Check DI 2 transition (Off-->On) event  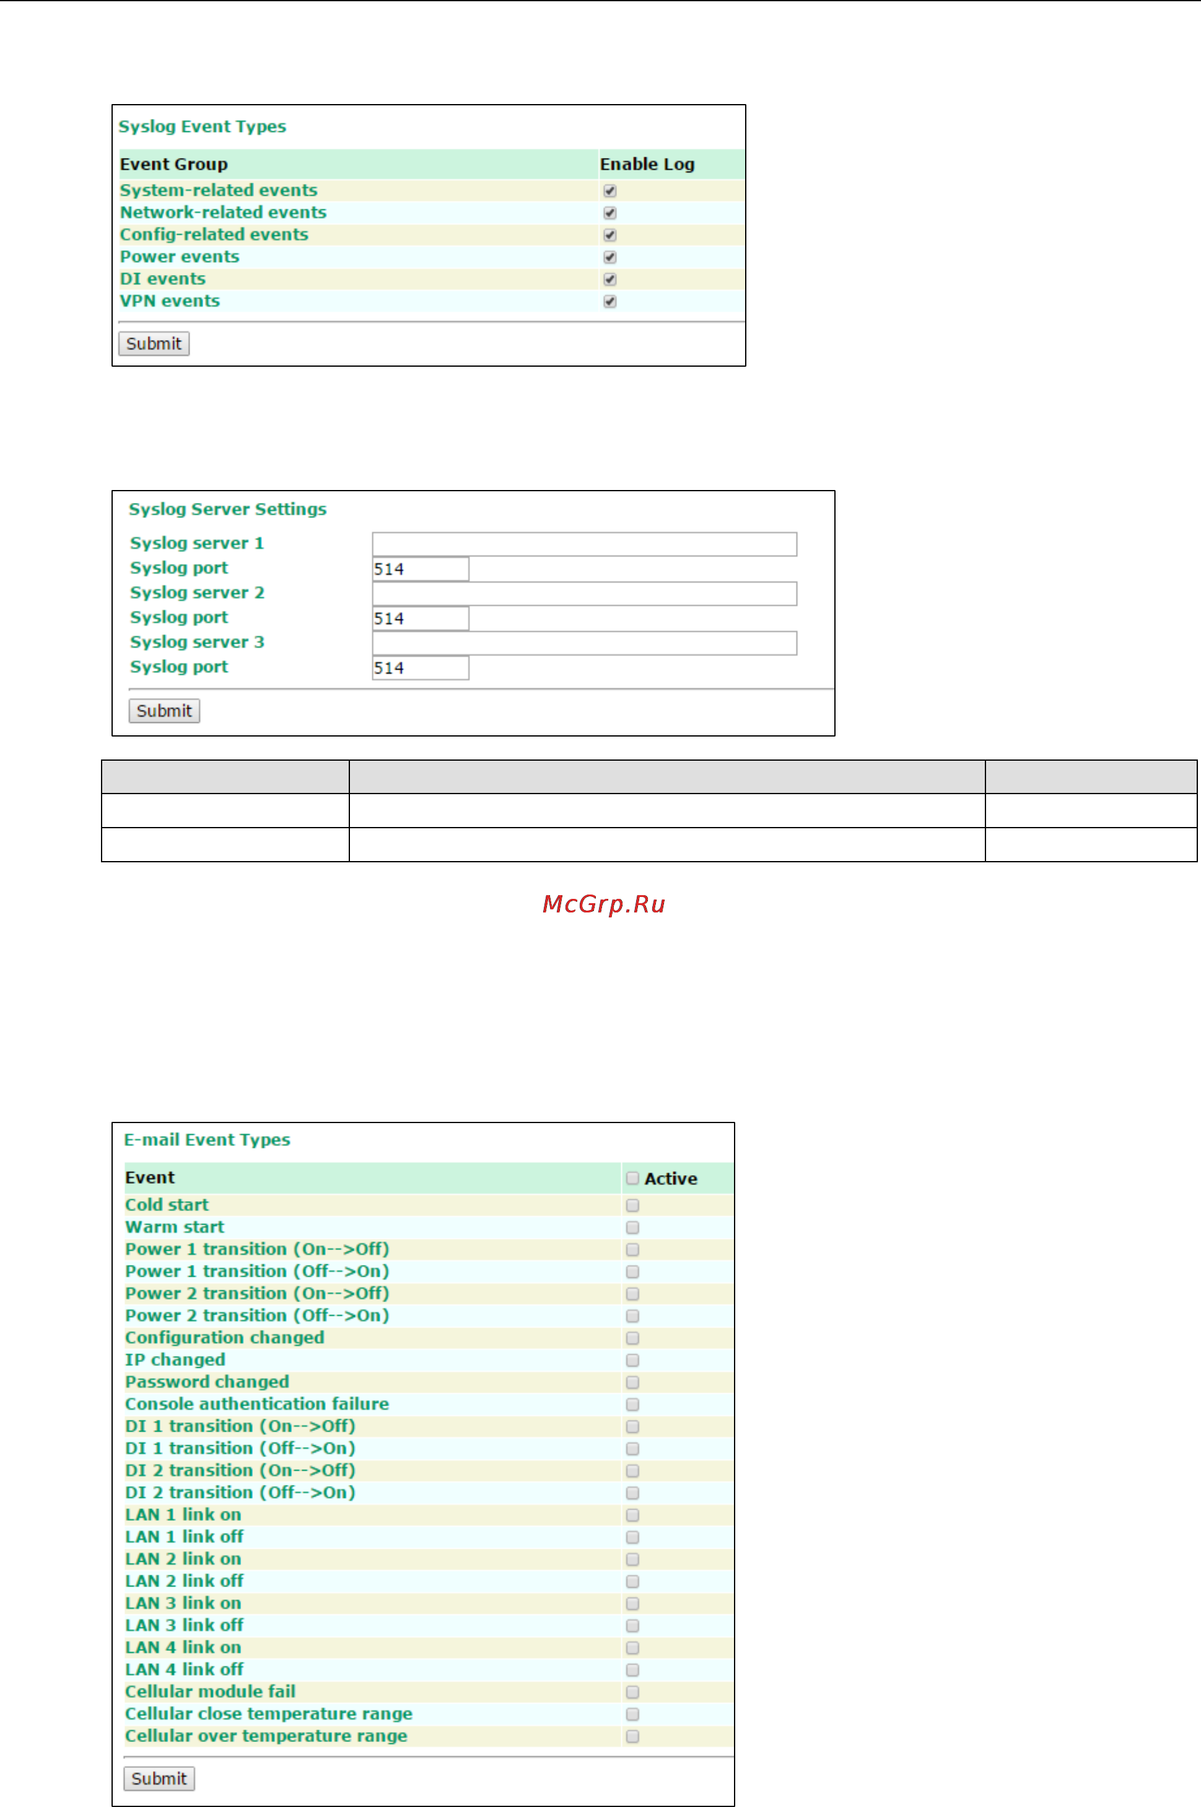(x=632, y=1493)
